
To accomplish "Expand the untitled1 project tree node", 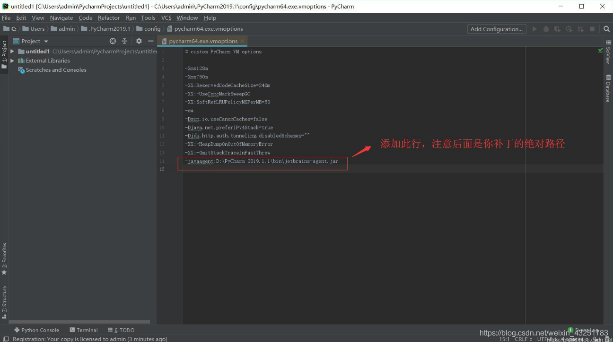I will coord(12,51).
